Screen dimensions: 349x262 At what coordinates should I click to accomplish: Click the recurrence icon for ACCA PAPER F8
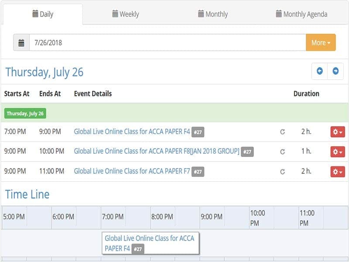pos(282,152)
